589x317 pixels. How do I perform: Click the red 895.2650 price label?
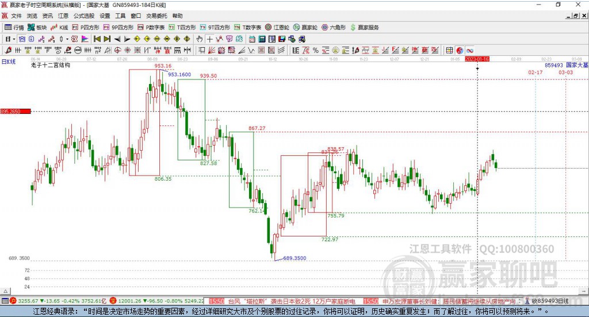pyautogui.click(x=16, y=111)
